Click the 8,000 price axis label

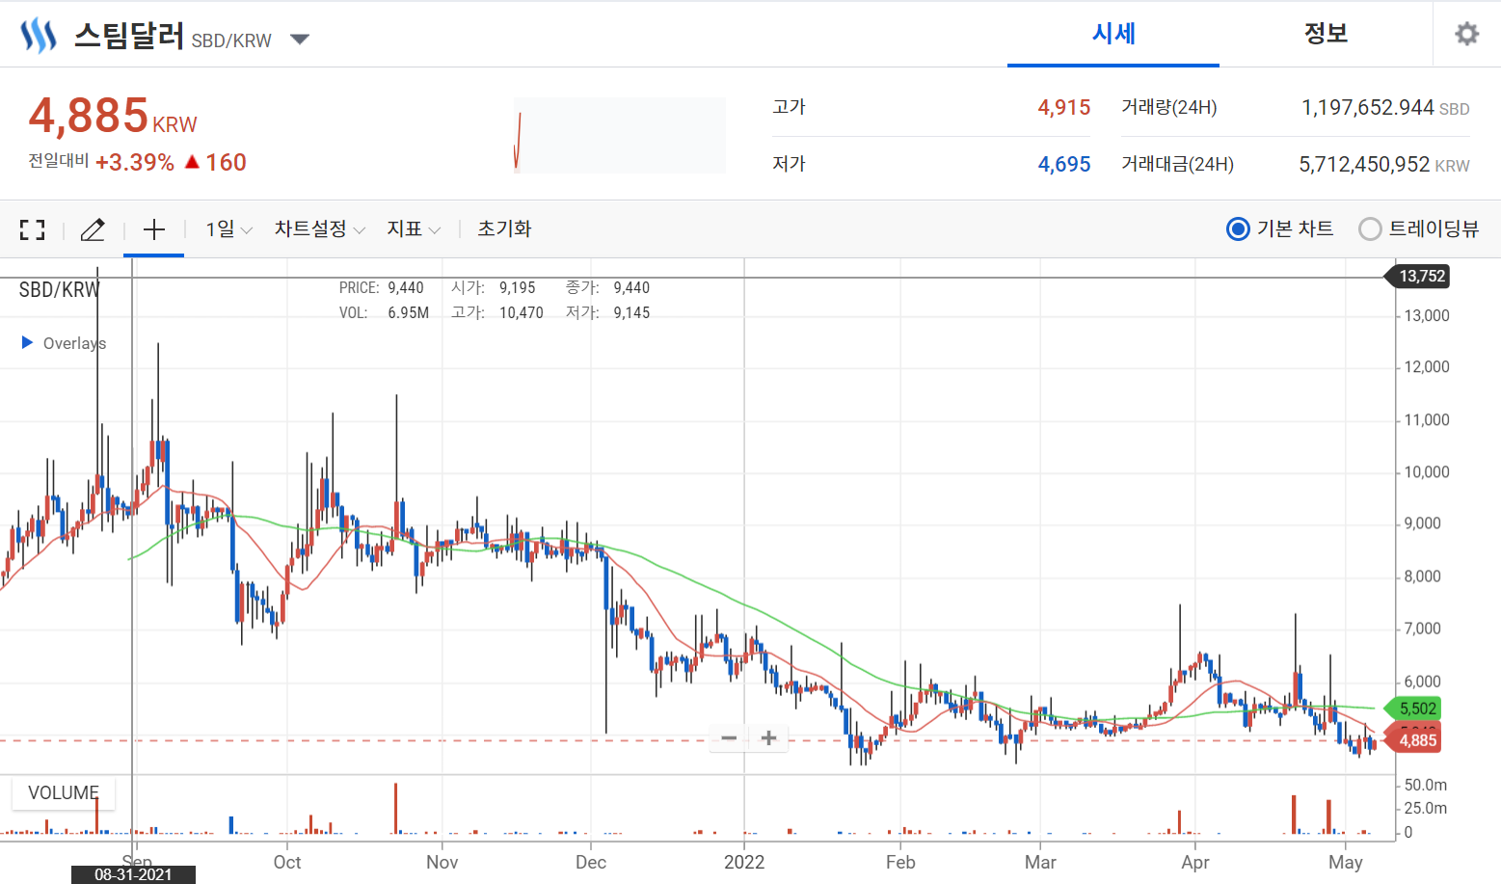[x=1423, y=577]
